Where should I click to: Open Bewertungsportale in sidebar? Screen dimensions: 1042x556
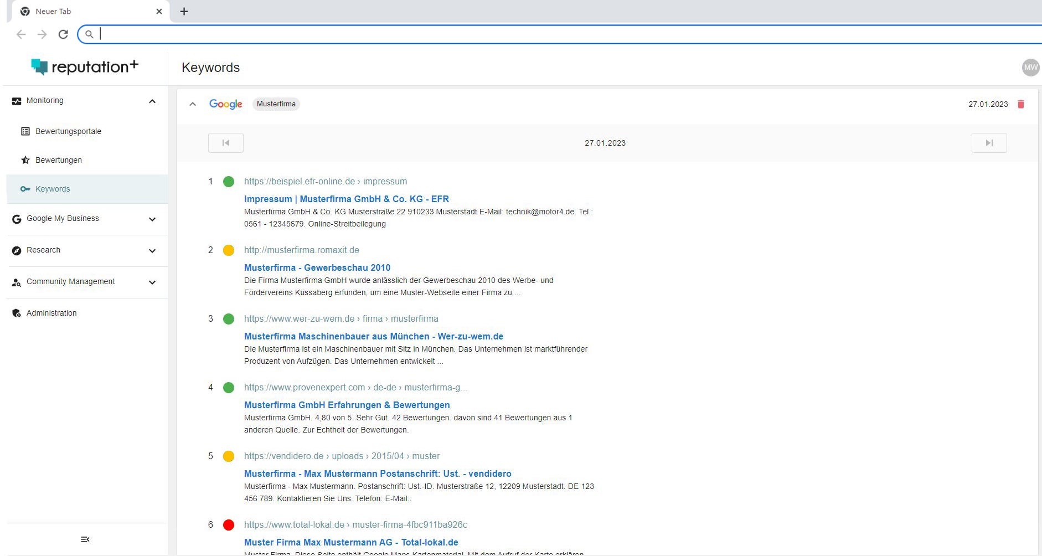click(x=68, y=131)
